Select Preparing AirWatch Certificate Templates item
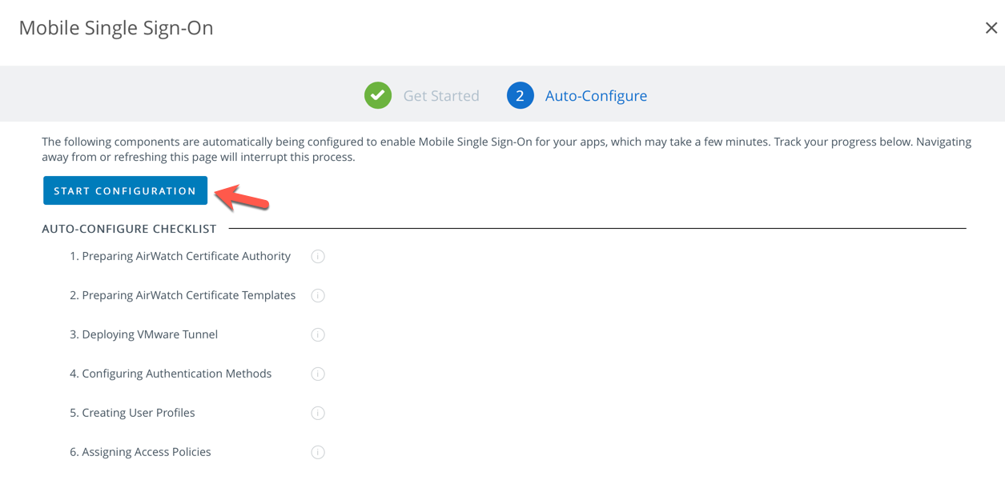 tap(183, 295)
